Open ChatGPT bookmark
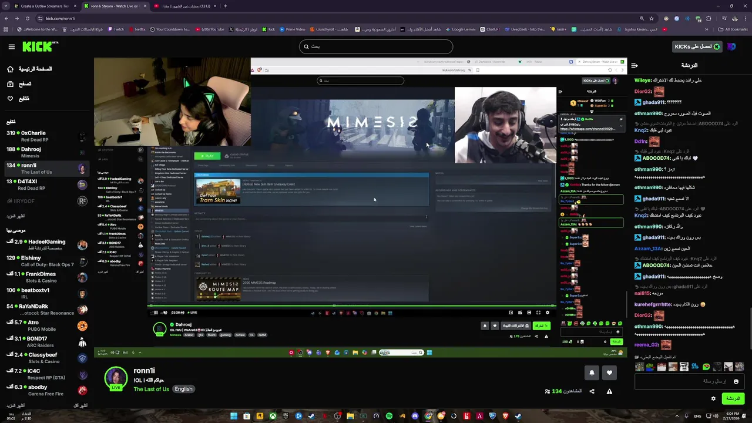Screen dimensions: 752x423 [490, 29]
